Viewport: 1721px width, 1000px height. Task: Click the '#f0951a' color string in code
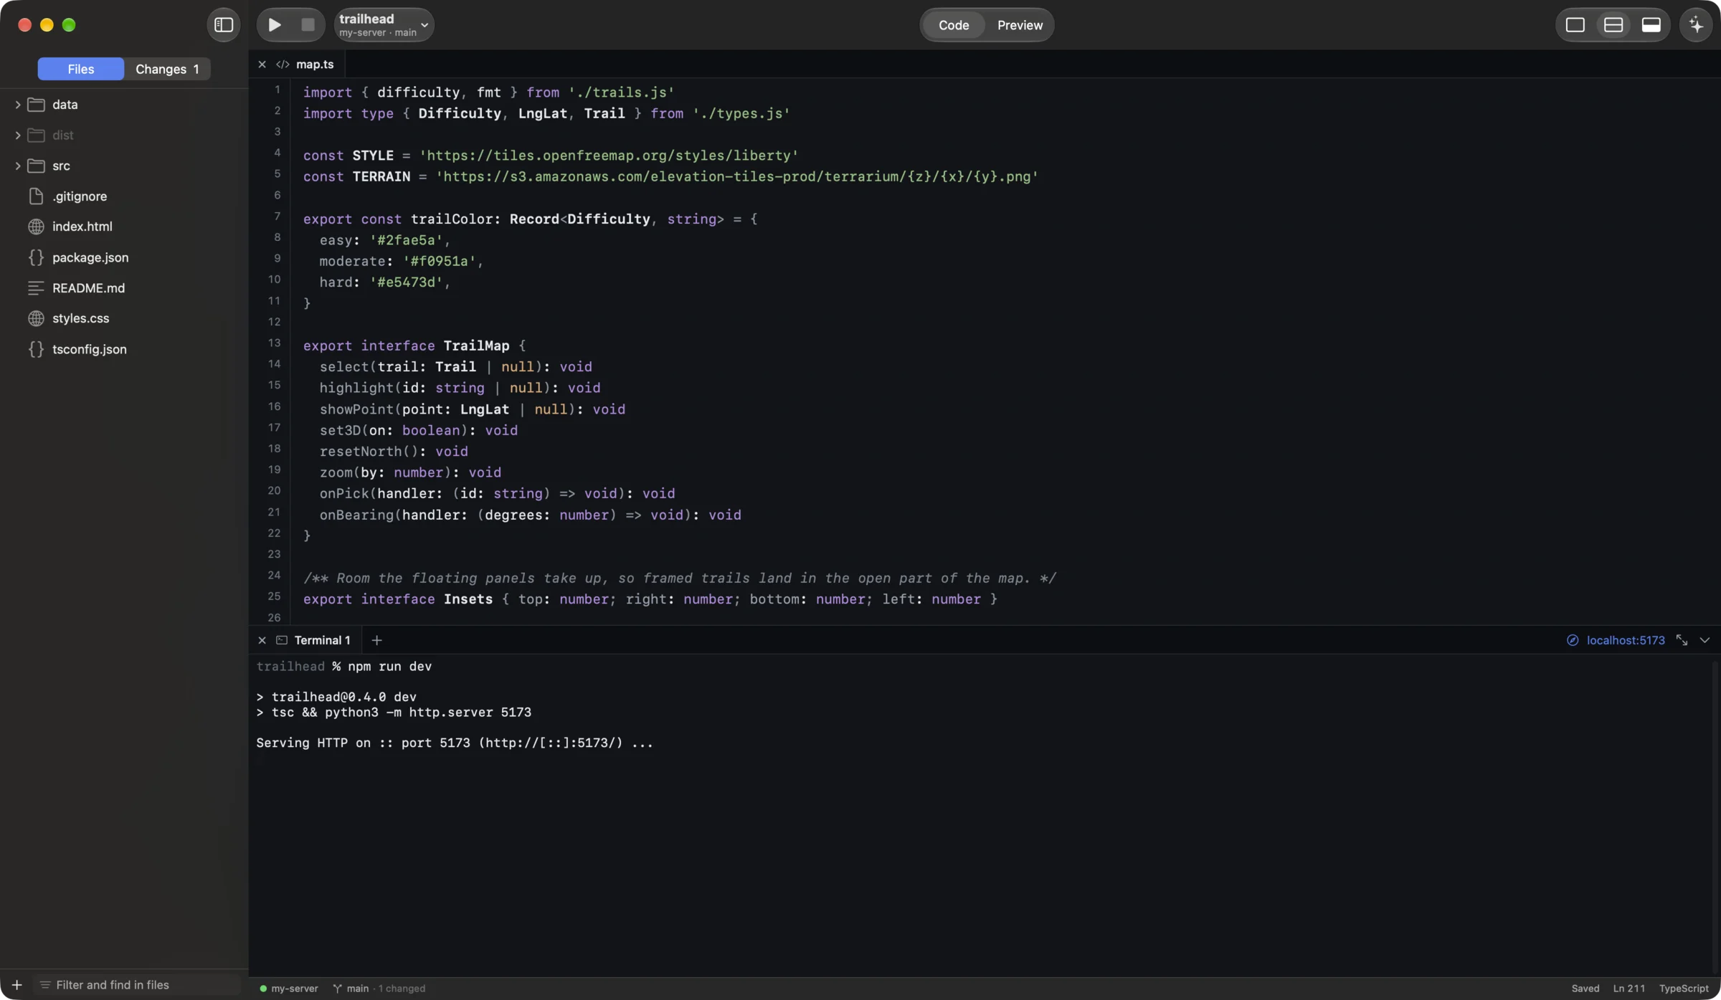[439, 261]
